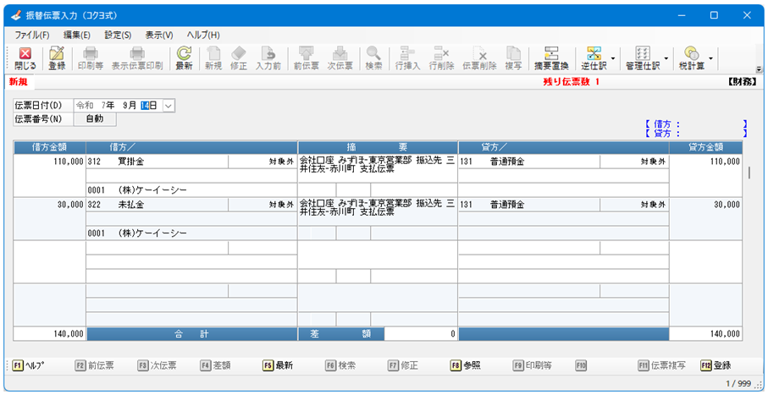Screen dimensions: 768x395
Task: Click the vertical scrollbar of the voucher grid
Action: coord(749,173)
